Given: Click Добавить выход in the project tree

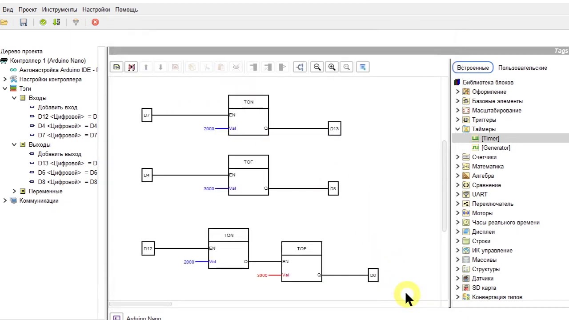Looking at the screenshot, I should point(60,154).
